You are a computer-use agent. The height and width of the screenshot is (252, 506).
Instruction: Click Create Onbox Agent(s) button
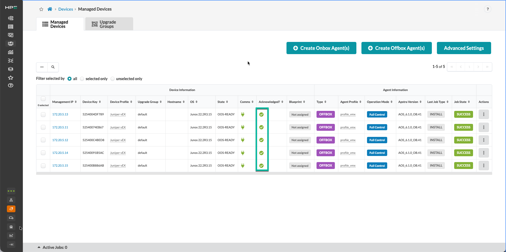[x=321, y=48]
